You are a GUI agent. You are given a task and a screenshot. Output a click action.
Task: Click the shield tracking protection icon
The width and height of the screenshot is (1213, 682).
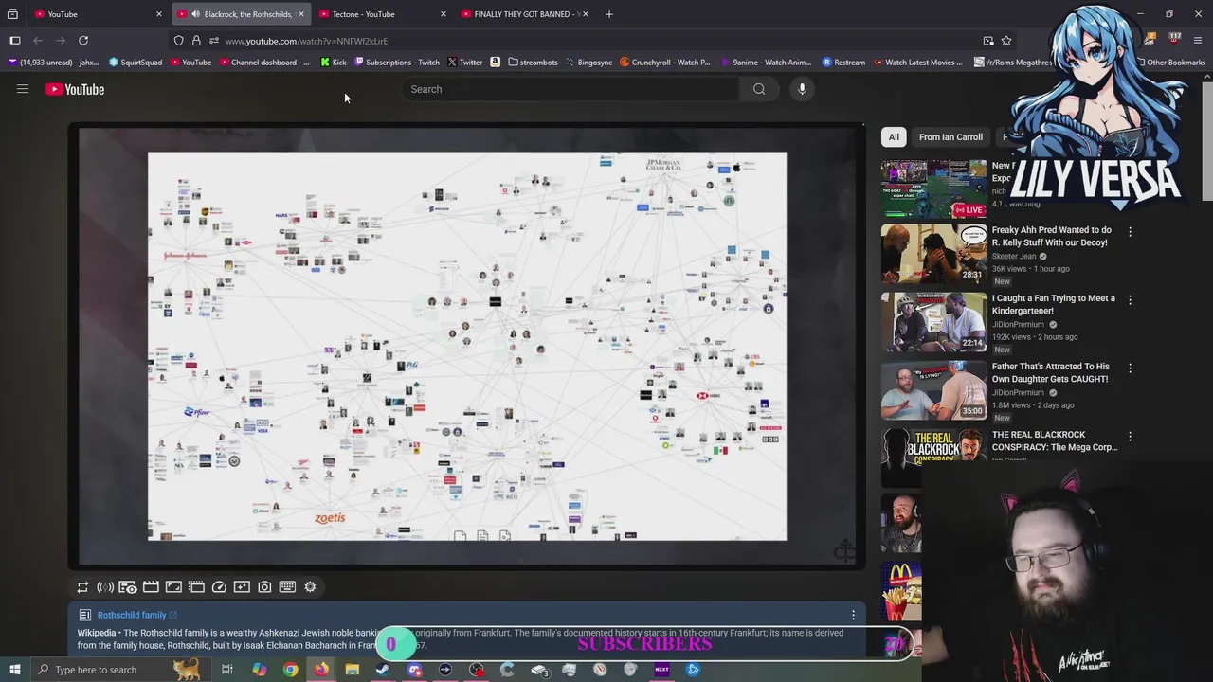[x=178, y=41]
